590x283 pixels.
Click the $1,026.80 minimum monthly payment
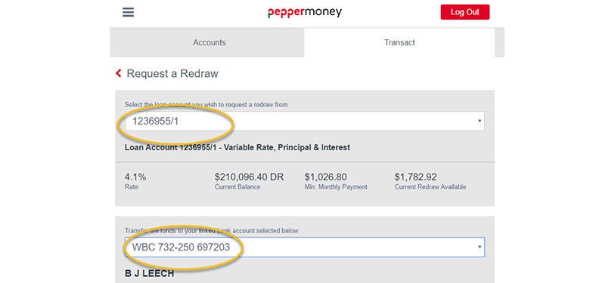(x=326, y=177)
